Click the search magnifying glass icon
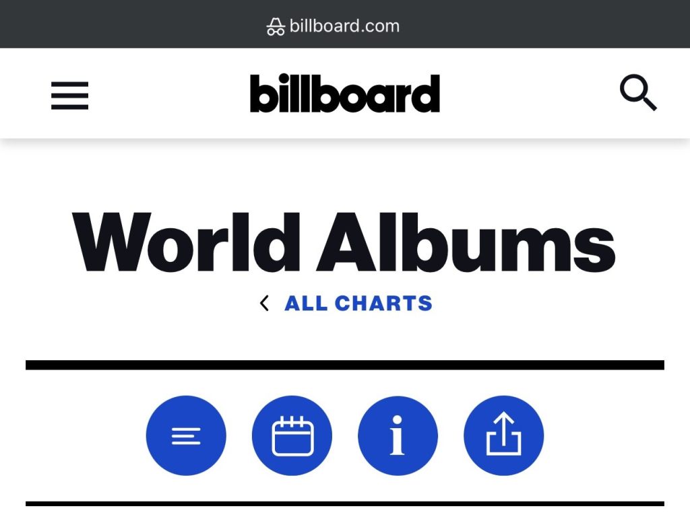 (x=638, y=93)
